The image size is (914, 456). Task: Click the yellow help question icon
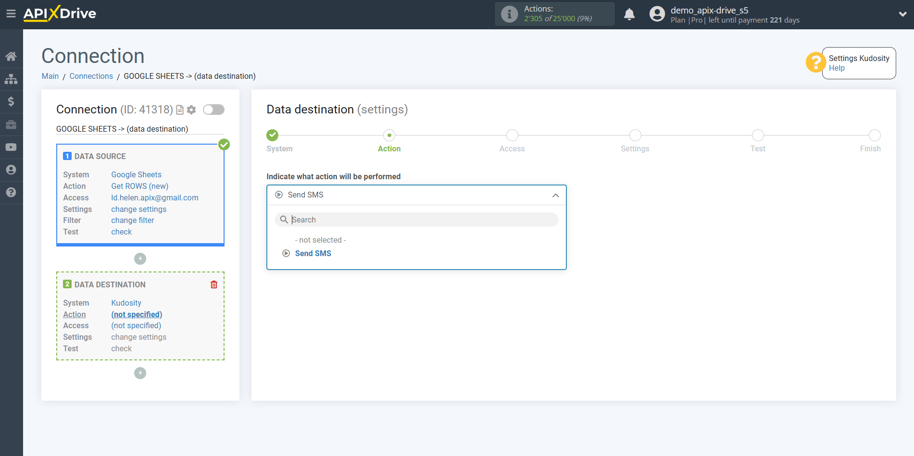pos(815,62)
